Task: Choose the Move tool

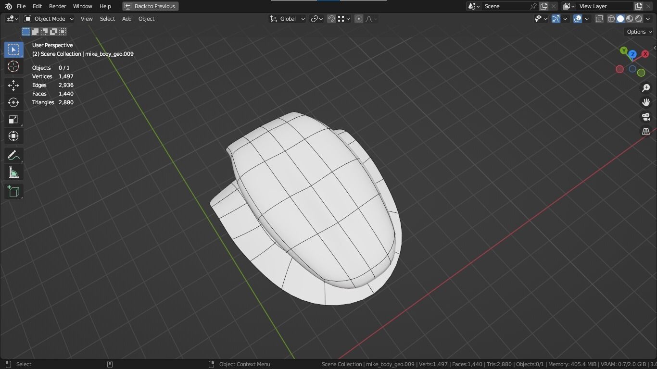Action: point(13,86)
